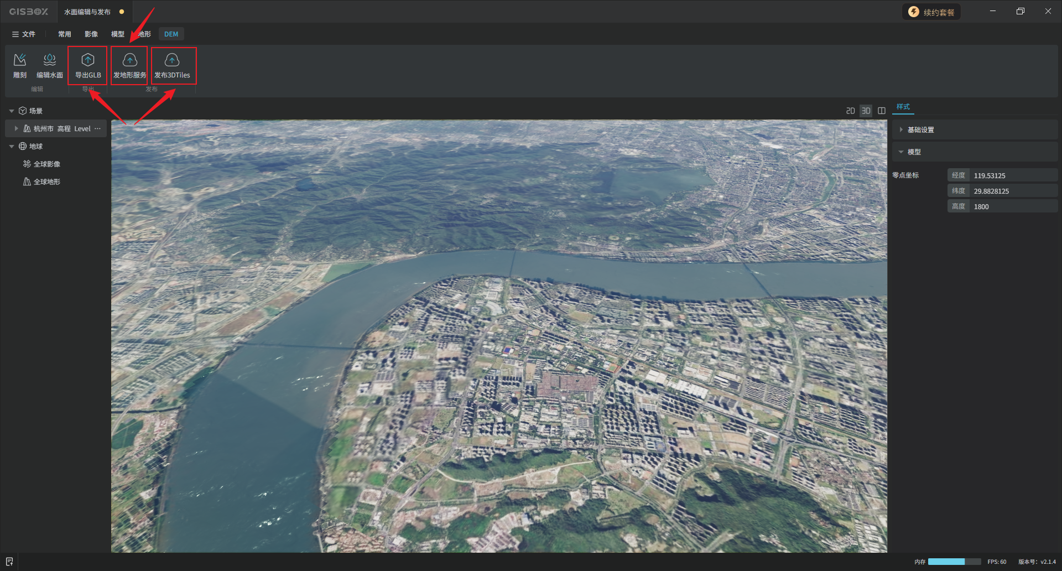Collapse the 模型 properties section

point(901,152)
